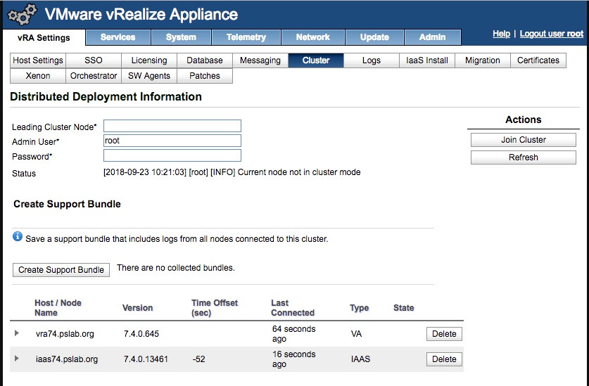
Task: Click the 64 seconds ago cell
Action: tap(293, 334)
